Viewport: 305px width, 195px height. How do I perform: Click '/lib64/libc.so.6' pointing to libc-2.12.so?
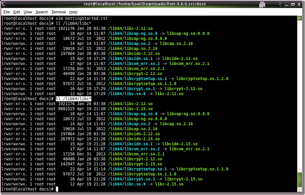click(127, 94)
